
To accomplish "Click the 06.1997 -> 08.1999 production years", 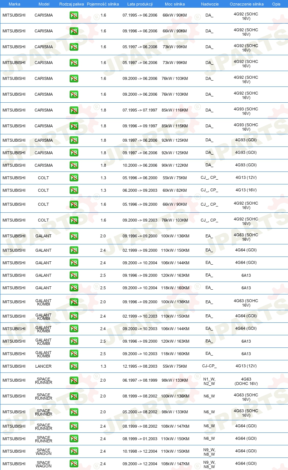I will point(140,380).
